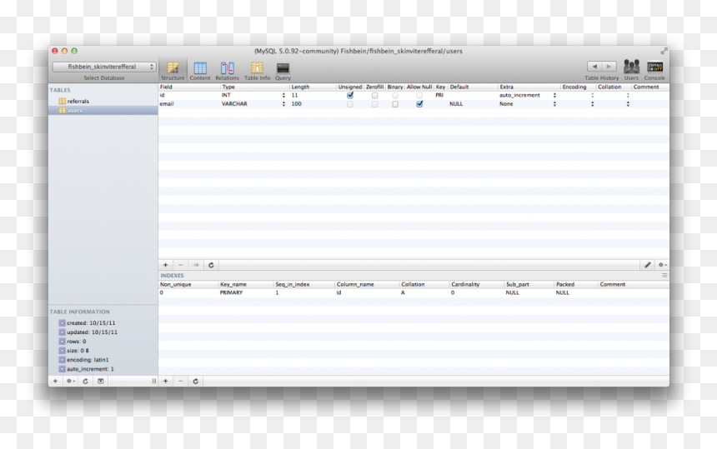Go forward in Table History
Screen dimensions: 717x449
pyautogui.click(x=609, y=67)
